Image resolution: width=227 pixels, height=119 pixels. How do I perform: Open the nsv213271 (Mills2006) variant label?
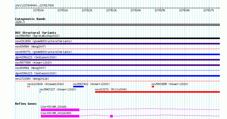click(111, 89)
